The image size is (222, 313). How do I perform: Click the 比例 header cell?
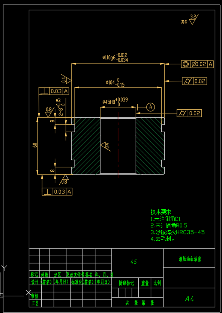[x=157, y=283]
